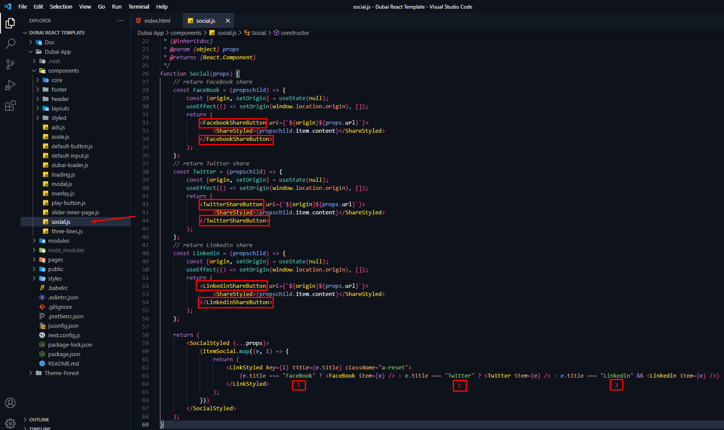Click the VS Code logo icon
This screenshot has width=724, height=430.
(8, 6)
